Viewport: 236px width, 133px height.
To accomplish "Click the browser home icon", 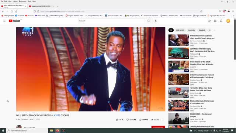I will [16, 11].
